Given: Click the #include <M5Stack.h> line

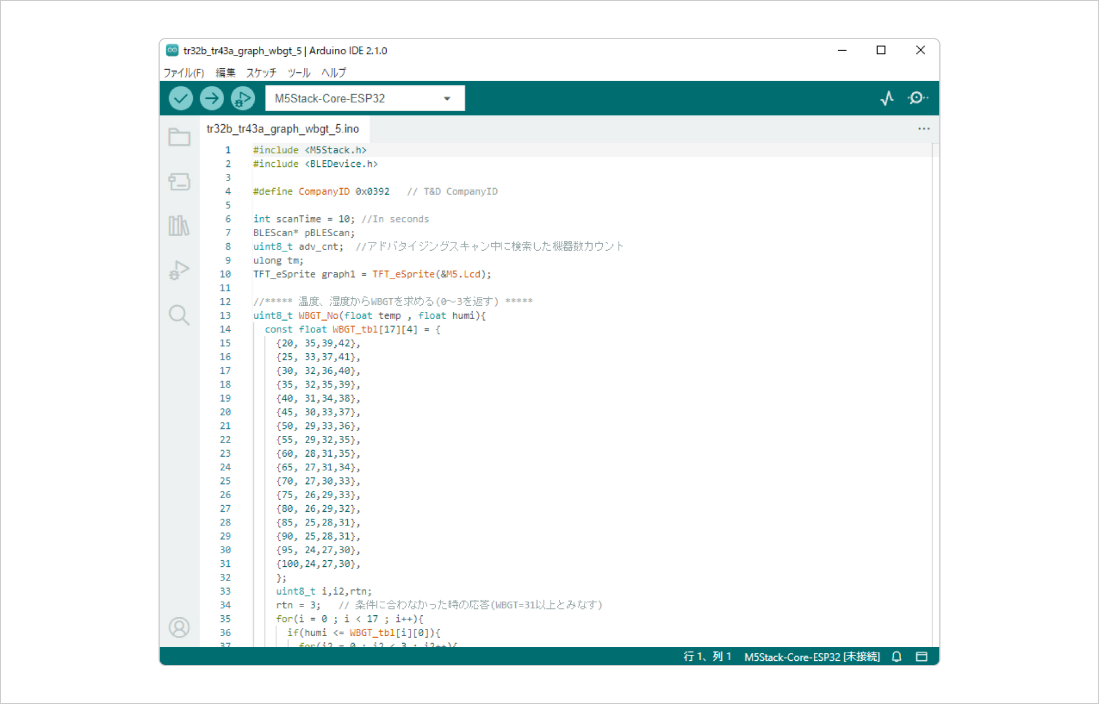Looking at the screenshot, I should [310, 150].
